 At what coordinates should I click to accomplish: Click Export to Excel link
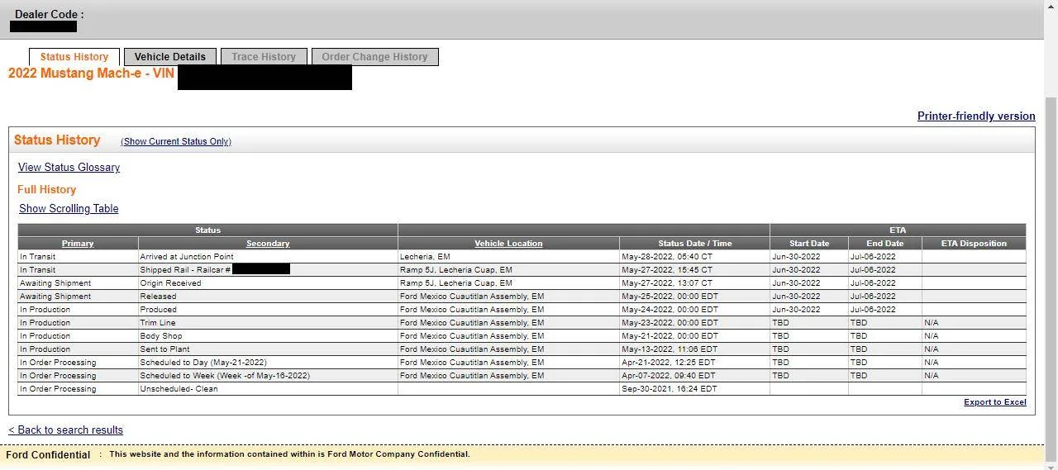995,402
